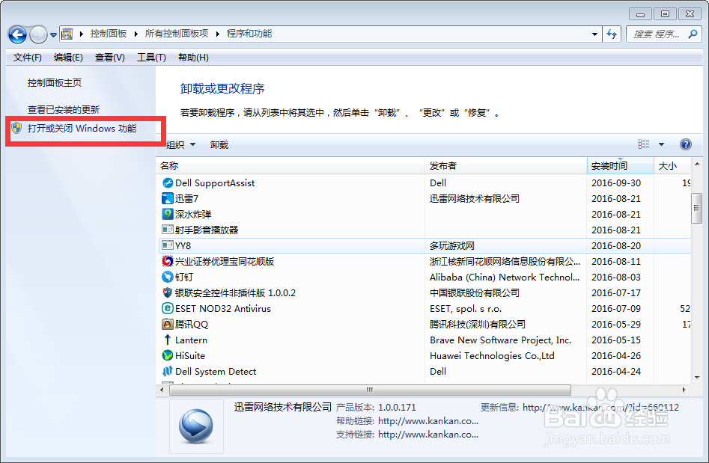Open the 编辑(E) menu

coord(68,58)
